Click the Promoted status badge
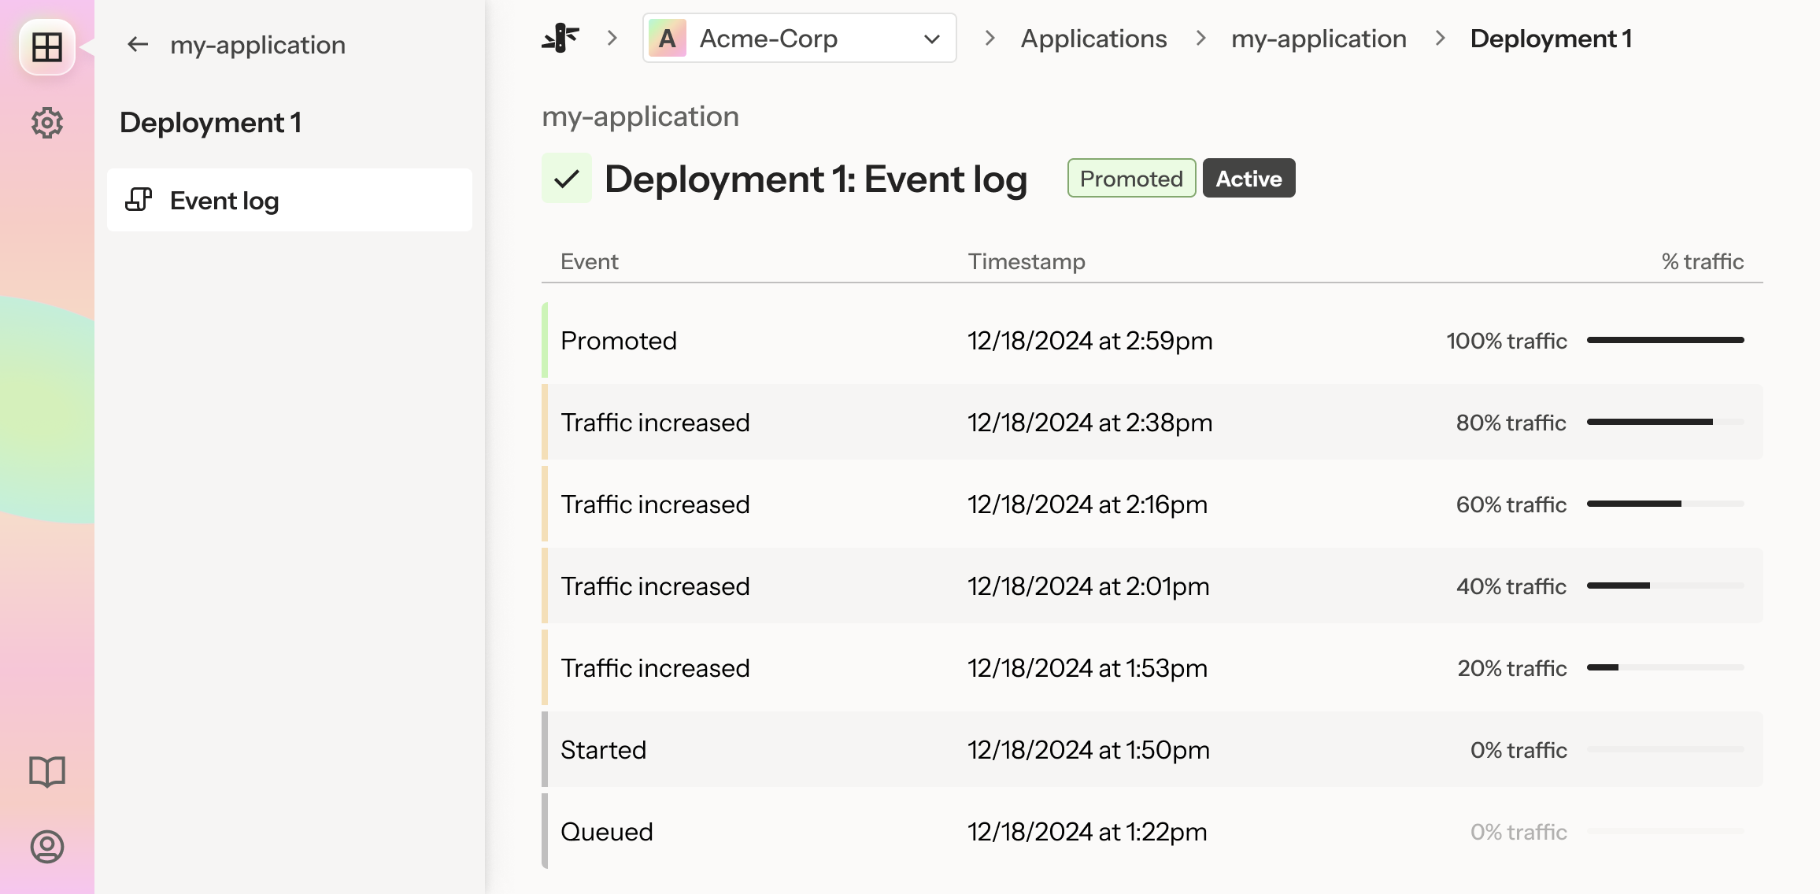 (x=1131, y=179)
